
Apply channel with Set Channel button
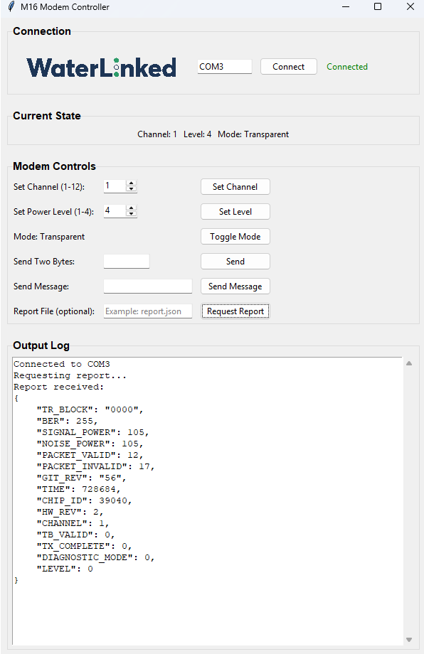point(235,187)
